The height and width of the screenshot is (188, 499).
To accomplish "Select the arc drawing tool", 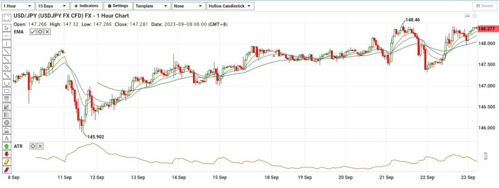I will pos(7,83).
